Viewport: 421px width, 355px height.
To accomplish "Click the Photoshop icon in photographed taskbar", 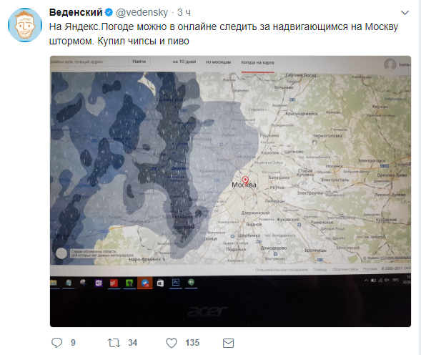I will coord(176,283).
